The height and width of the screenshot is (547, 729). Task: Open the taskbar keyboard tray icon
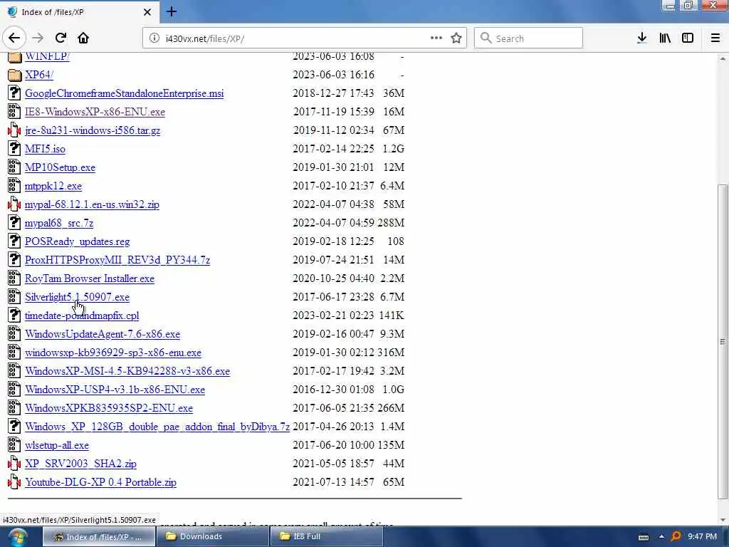coord(644,537)
